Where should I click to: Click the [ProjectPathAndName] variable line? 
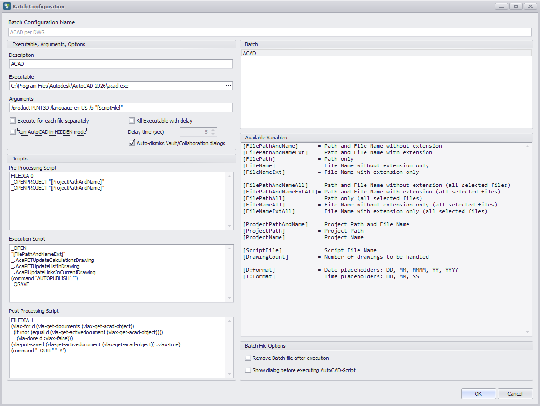click(326, 224)
